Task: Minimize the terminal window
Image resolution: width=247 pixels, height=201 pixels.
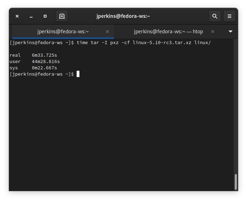Action: [x=31, y=16]
